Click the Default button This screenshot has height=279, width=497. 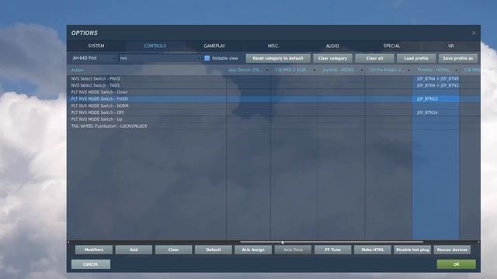(214, 250)
